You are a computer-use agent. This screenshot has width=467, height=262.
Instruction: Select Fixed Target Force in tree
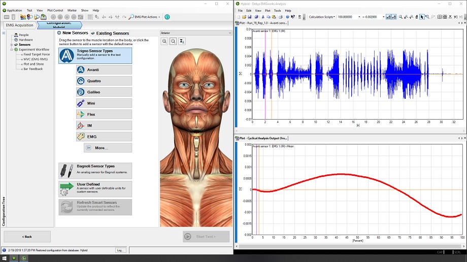coord(37,54)
